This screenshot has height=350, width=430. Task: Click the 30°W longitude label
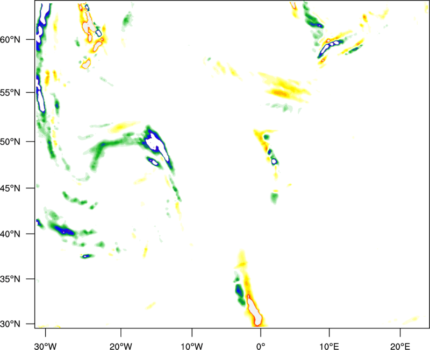(x=46, y=346)
